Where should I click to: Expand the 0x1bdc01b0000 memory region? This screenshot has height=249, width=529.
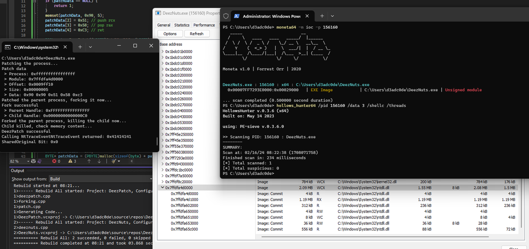[162, 51]
